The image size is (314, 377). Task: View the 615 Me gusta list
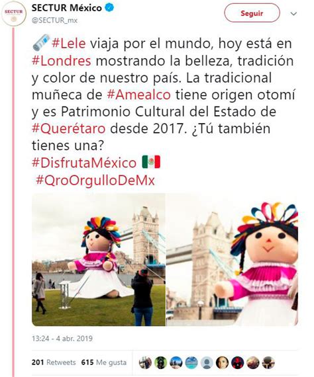[x=104, y=362]
